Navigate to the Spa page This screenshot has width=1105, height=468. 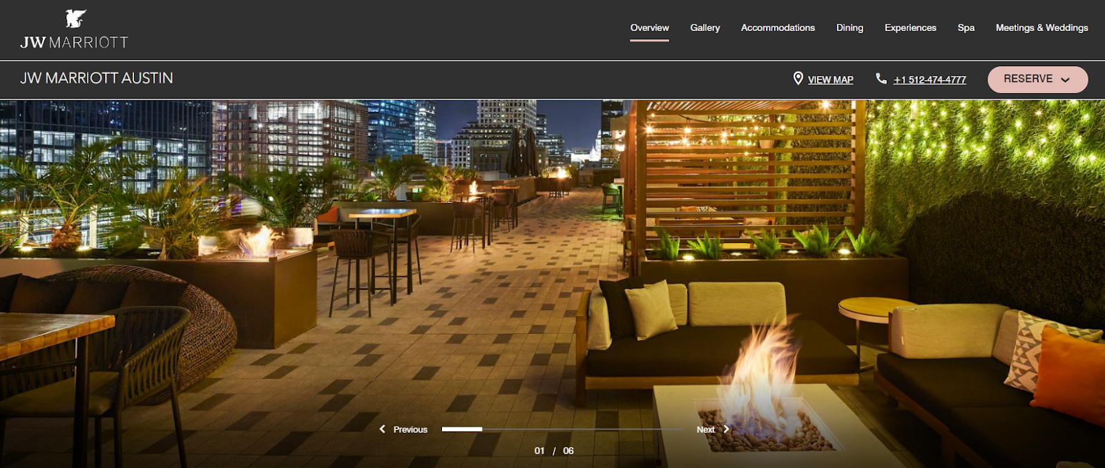click(x=965, y=28)
